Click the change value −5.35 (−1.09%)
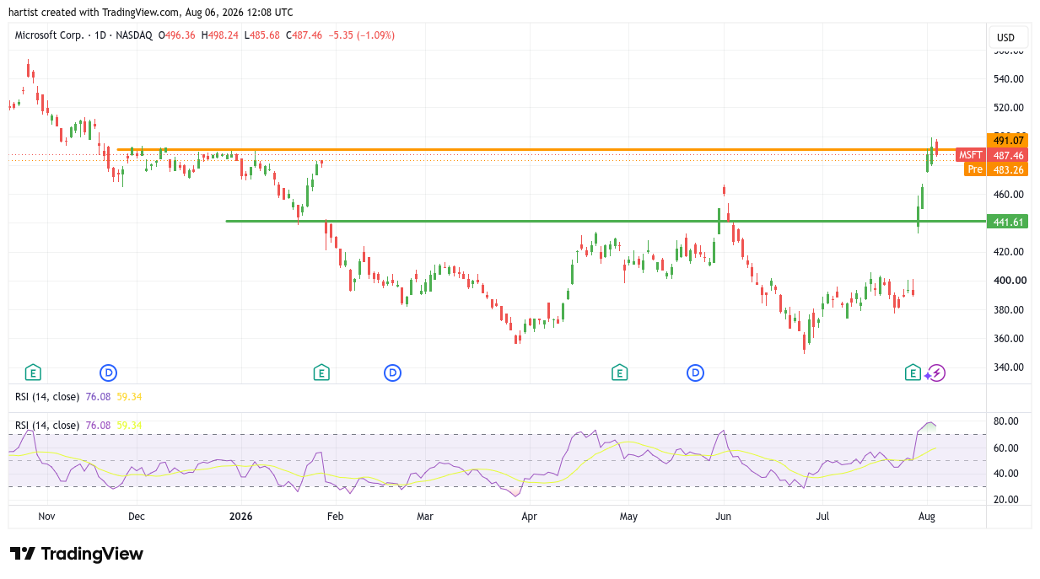The height and width of the screenshot is (579, 1040). point(362,35)
